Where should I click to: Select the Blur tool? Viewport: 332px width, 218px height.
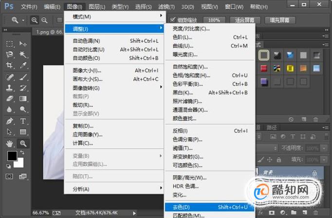pos(9,109)
